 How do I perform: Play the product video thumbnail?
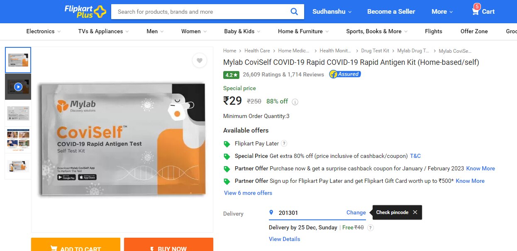18,87
